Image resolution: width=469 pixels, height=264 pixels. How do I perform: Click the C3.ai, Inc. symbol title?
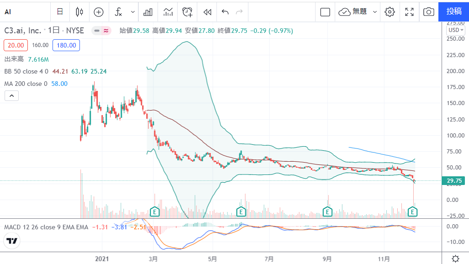point(23,31)
